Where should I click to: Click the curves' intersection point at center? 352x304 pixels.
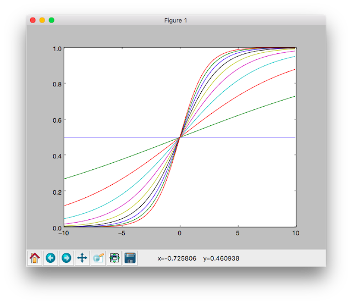click(x=180, y=137)
